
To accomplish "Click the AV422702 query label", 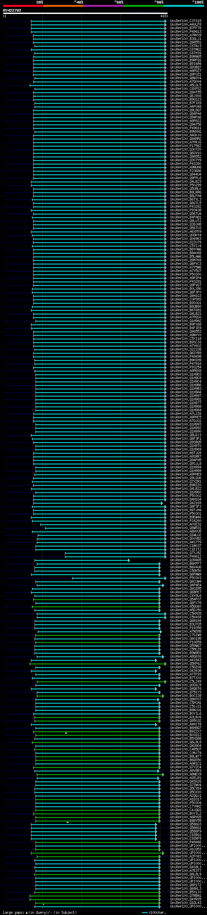I will (x=12, y=11).
